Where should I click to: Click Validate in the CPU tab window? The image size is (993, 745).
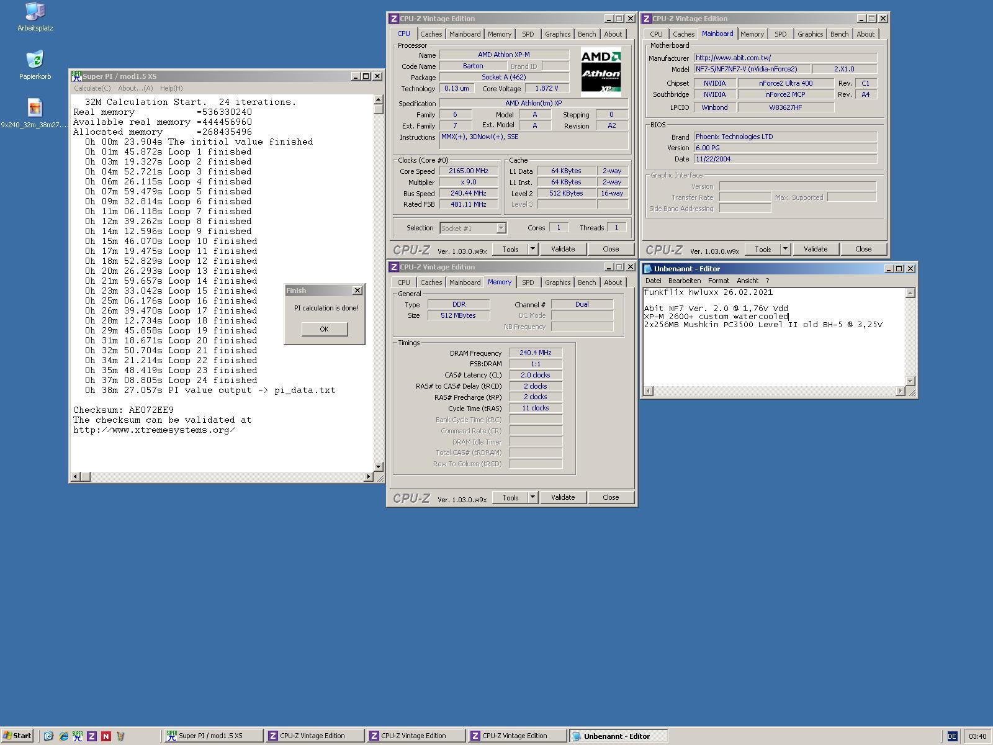click(563, 249)
